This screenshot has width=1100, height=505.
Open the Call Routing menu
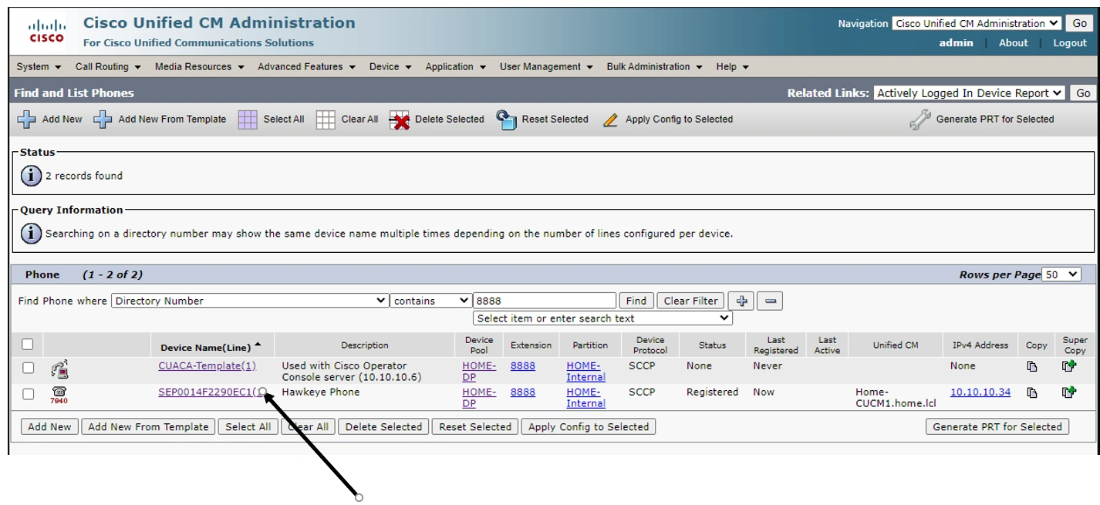tap(108, 67)
